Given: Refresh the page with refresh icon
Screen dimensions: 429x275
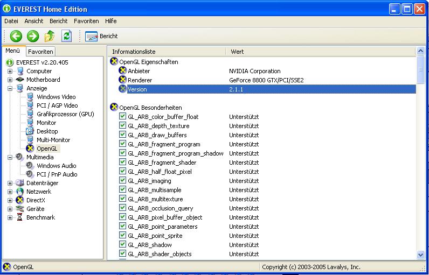Looking at the screenshot, I should coord(66,36).
